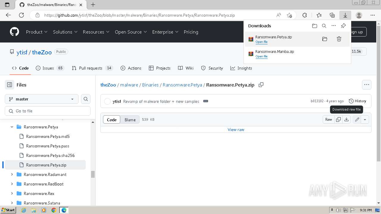Screen dimensions: 381x214
Task: Expand the Open Source menu
Action: tap(131, 32)
